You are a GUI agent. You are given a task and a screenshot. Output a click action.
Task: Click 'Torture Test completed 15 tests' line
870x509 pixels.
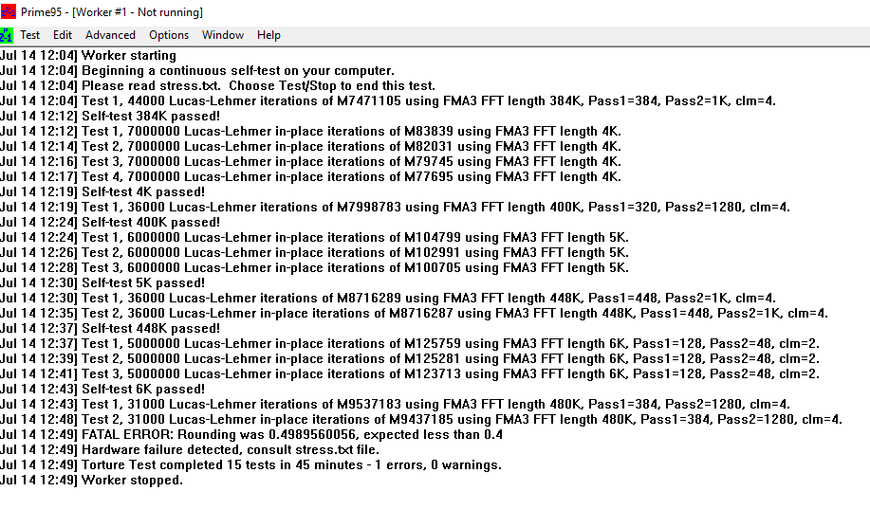click(250, 465)
